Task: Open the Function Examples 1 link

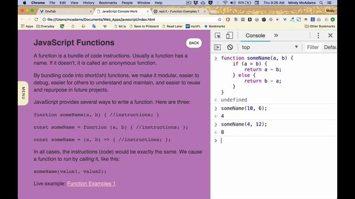Action: pyautogui.click(x=91, y=184)
